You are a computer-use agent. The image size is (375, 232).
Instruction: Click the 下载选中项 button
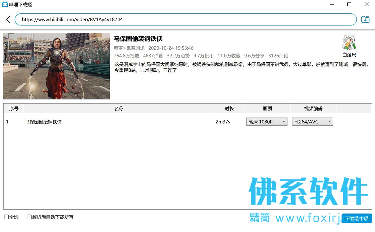click(357, 218)
